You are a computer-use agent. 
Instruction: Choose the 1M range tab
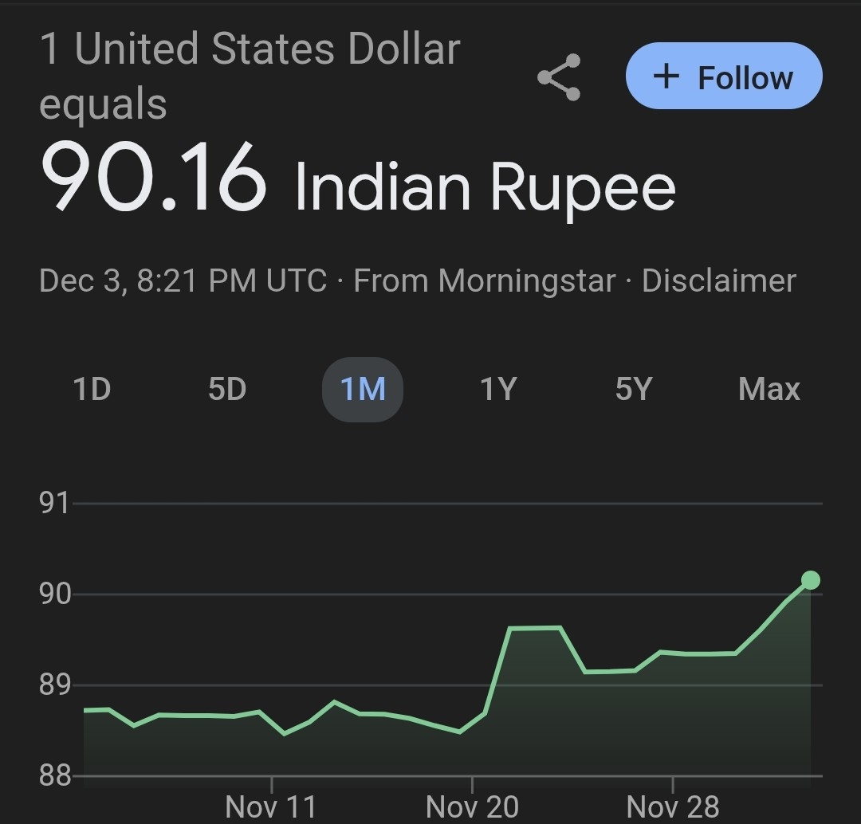pyautogui.click(x=363, y=390)
